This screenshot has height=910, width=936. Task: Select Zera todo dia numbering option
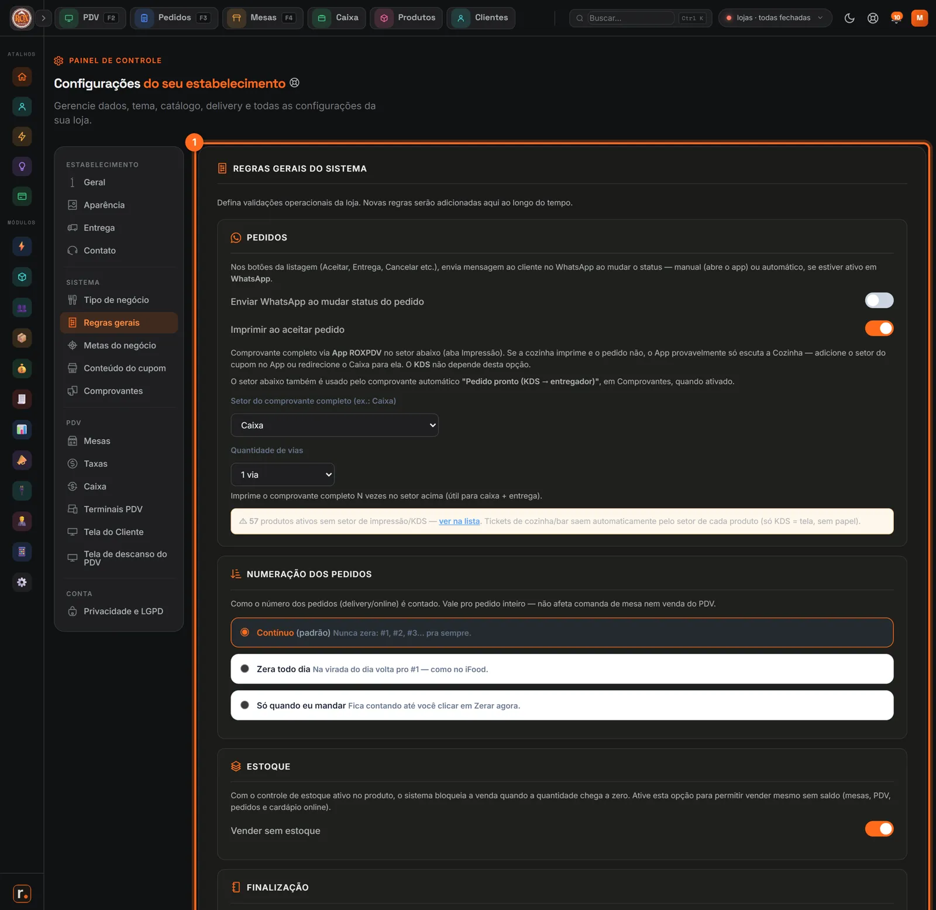562,669
